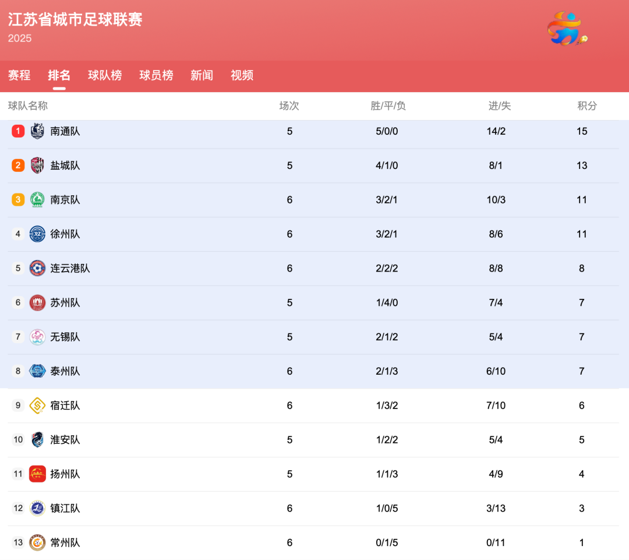Click the Wuxi team (无锡队) pink crest
629x560 pixels.
[x=37, y=337]
